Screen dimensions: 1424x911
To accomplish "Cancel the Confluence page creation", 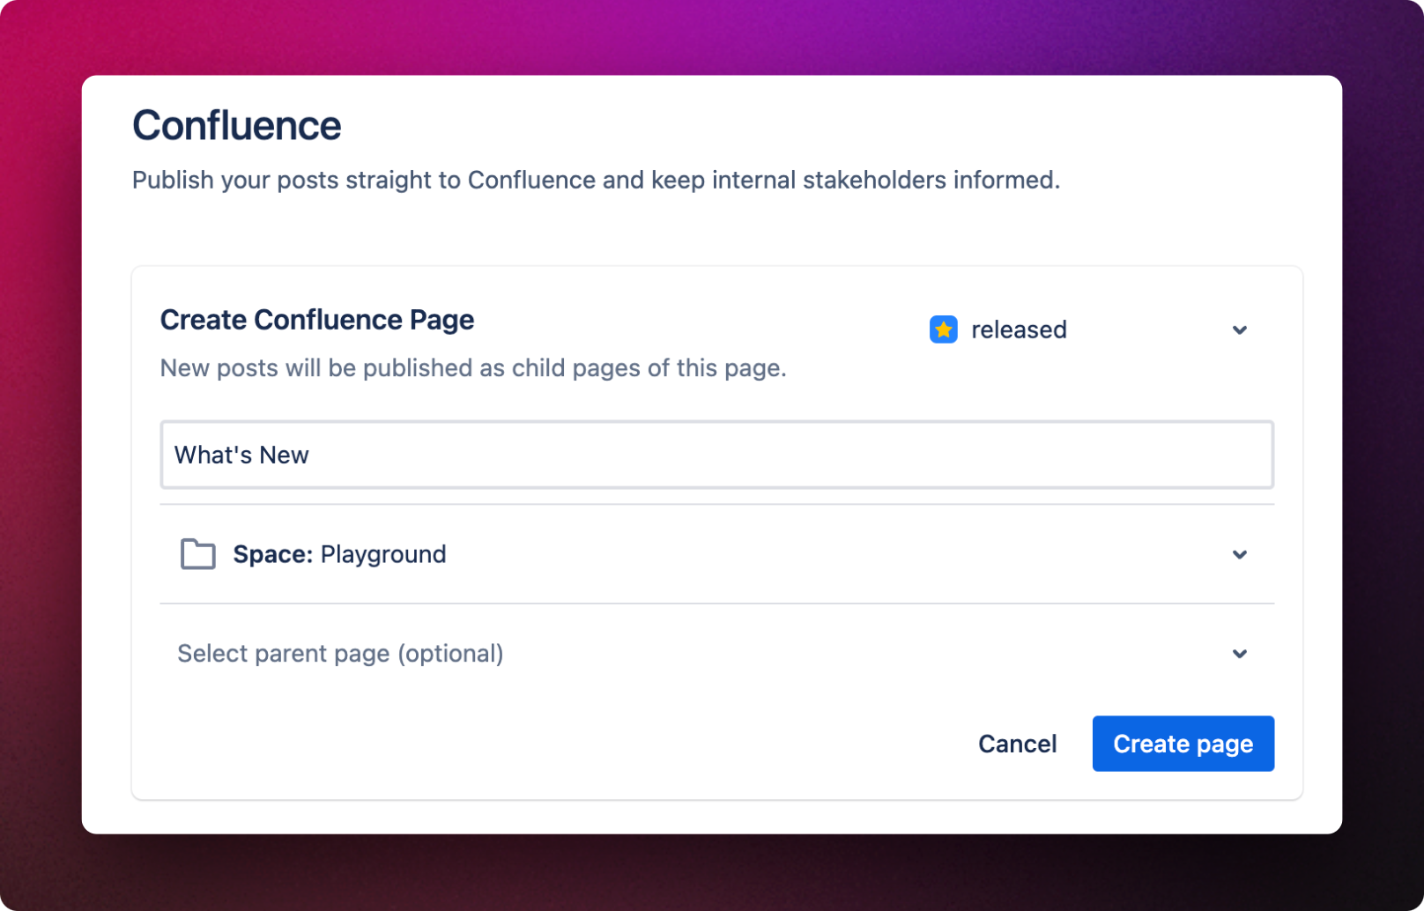I will point(1017,744).
